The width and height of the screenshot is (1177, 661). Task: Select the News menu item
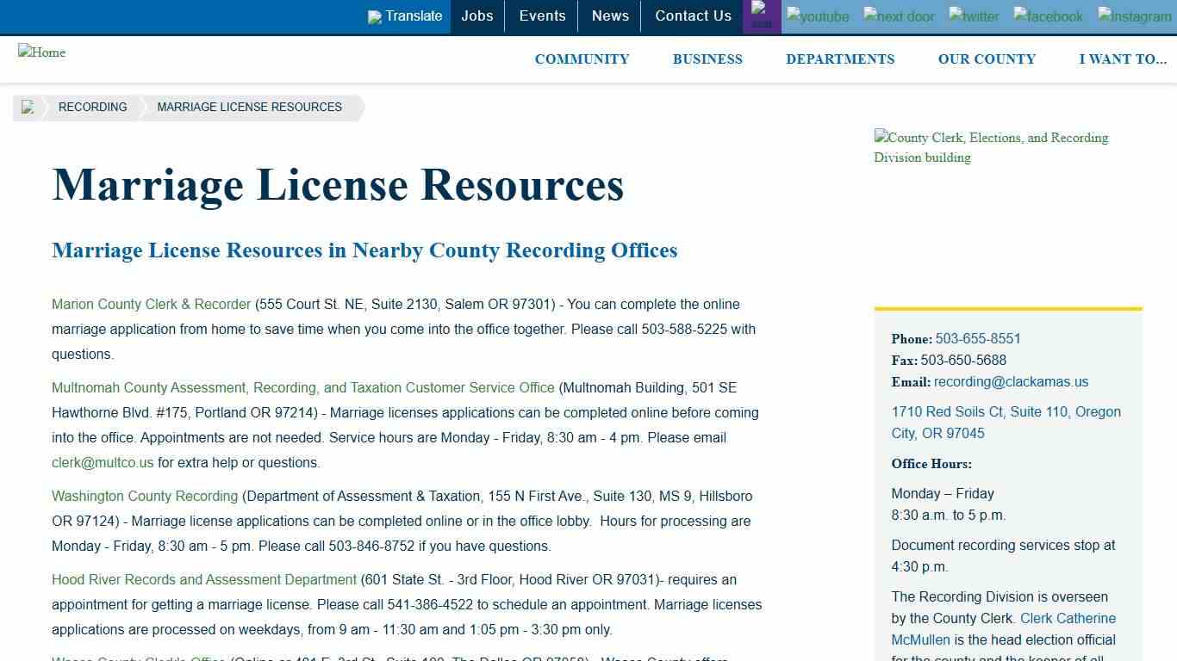point(610,15)
